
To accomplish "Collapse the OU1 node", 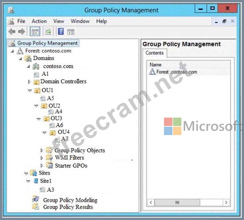I will (x=30, y=91).
